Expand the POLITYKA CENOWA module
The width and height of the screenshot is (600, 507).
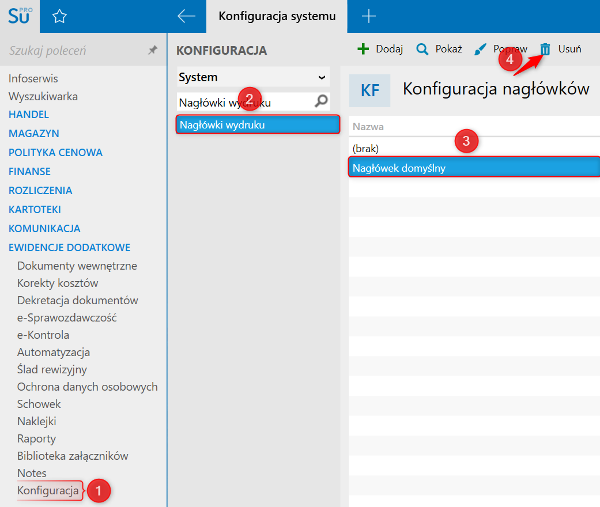click(55, 152)
